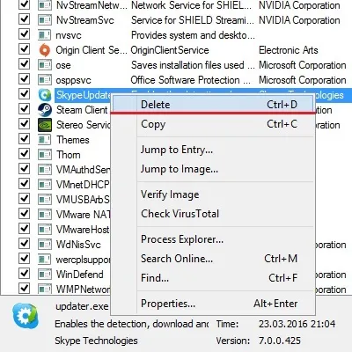Click the WMPNetwork entry icon
Screen dimensions: 352x352
[x=45, y=290]
